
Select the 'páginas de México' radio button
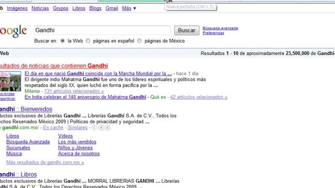tap(140, 41)
